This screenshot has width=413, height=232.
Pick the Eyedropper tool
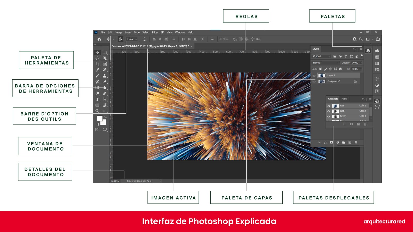(97, 70)
